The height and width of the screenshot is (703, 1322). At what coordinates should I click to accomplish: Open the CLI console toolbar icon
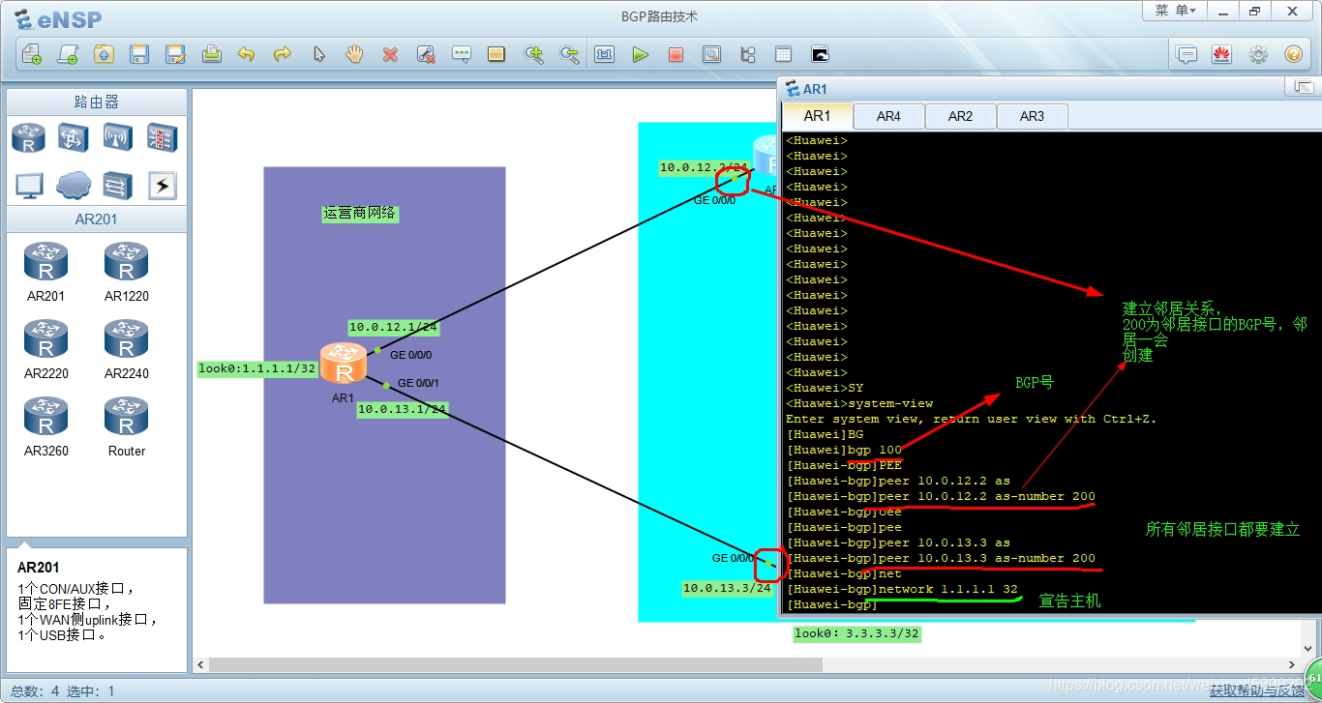coord(820,54)
